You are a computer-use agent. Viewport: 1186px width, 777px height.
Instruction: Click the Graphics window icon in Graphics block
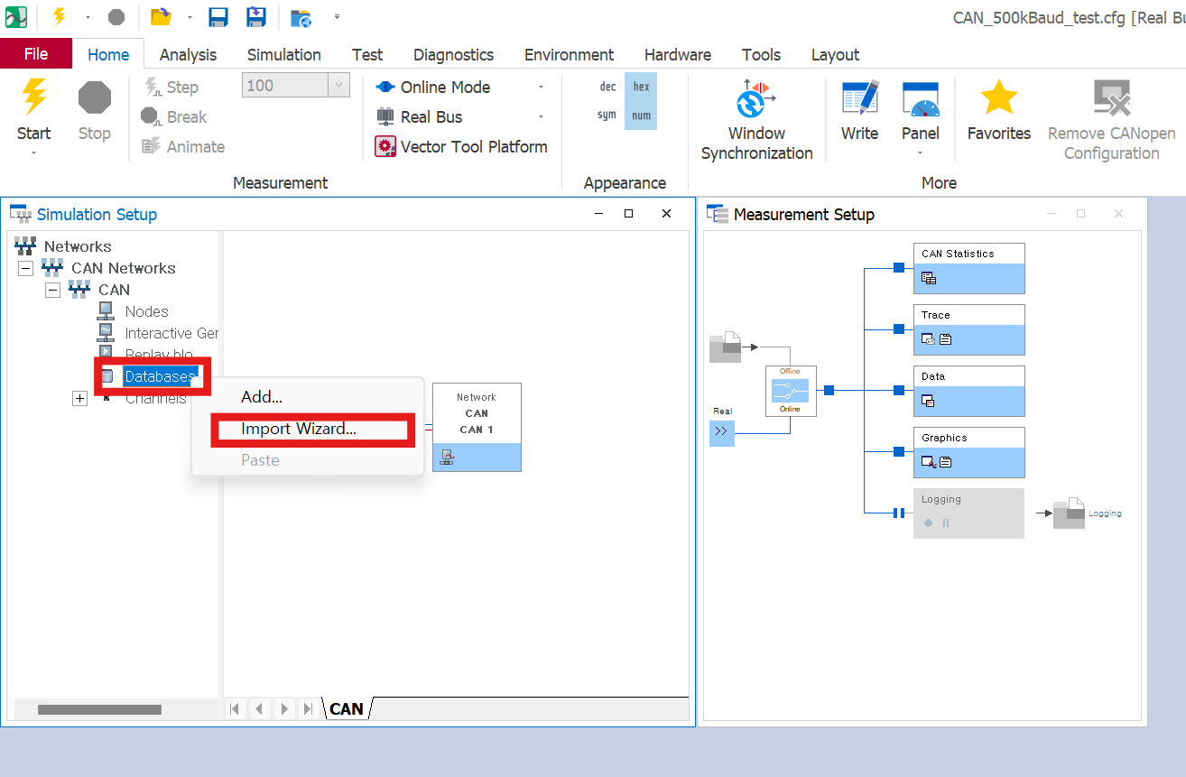(x=928, y=462)
